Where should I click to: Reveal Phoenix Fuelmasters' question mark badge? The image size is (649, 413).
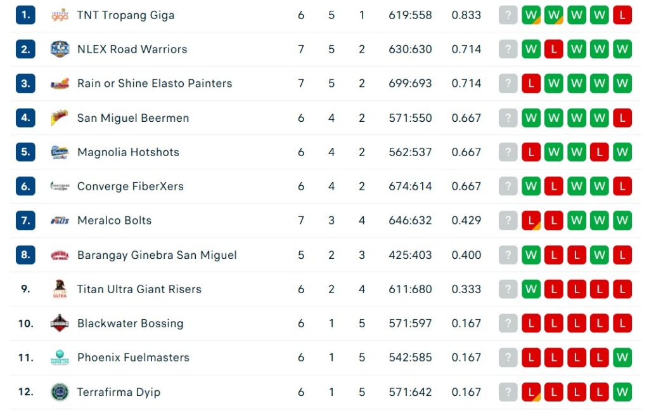tap(507, 357)
